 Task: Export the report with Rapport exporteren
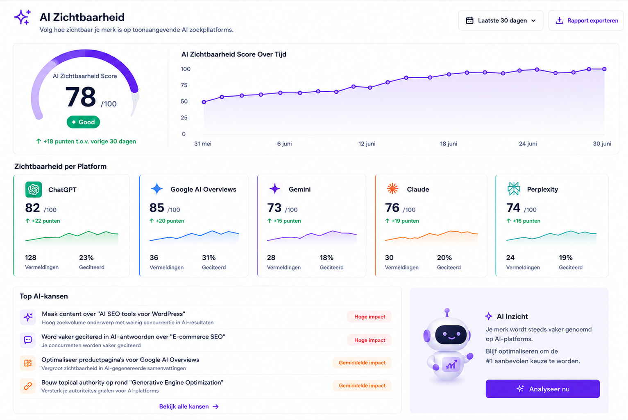(586, 20)
